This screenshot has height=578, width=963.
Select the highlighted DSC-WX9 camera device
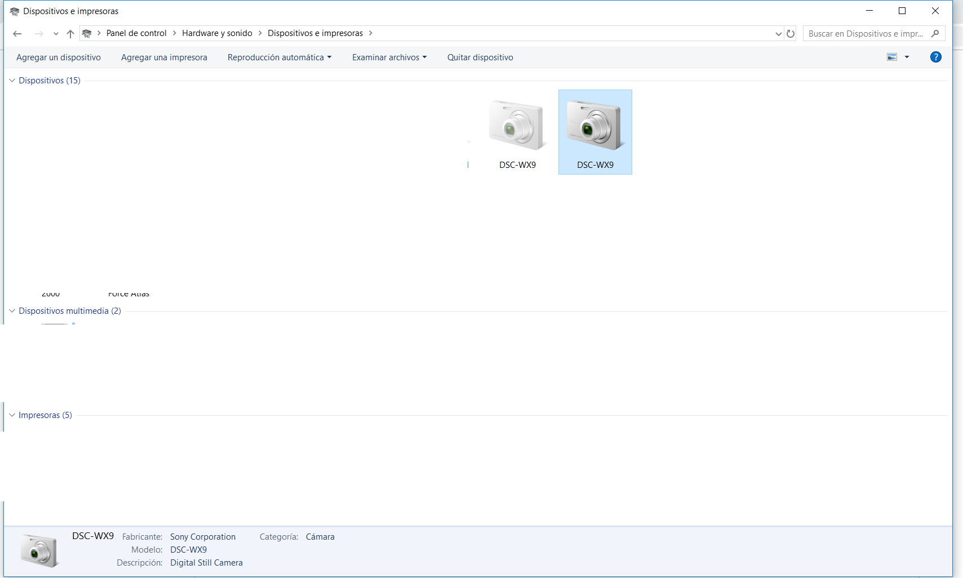point(595,132)
